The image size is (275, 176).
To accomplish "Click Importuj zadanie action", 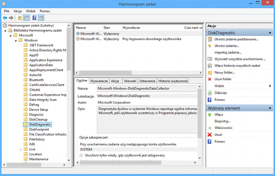I will point(228,52).
